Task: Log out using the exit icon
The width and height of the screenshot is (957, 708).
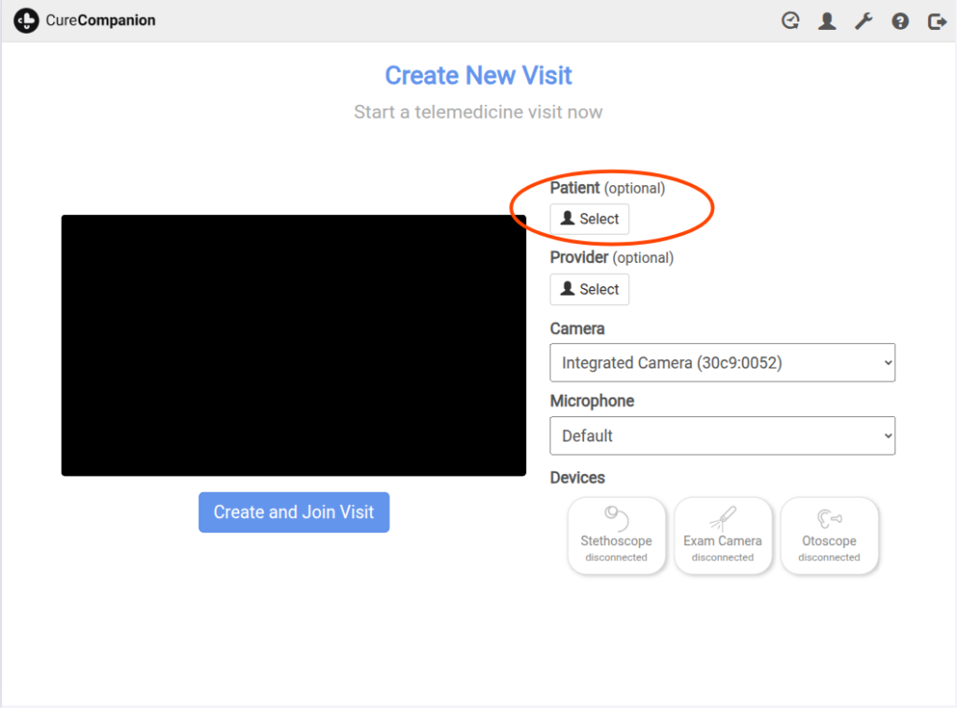Action: pyautogui.click(x=936, y=21)
